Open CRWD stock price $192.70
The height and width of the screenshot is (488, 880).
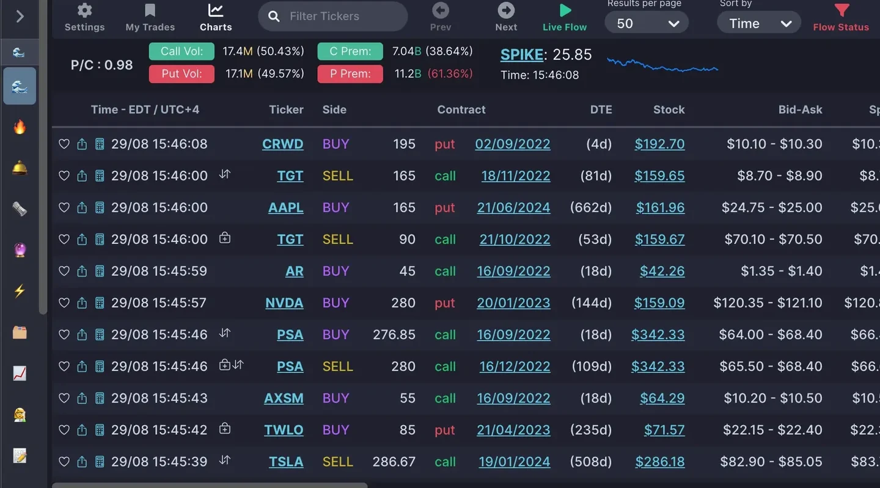click(x=659, y=144)
